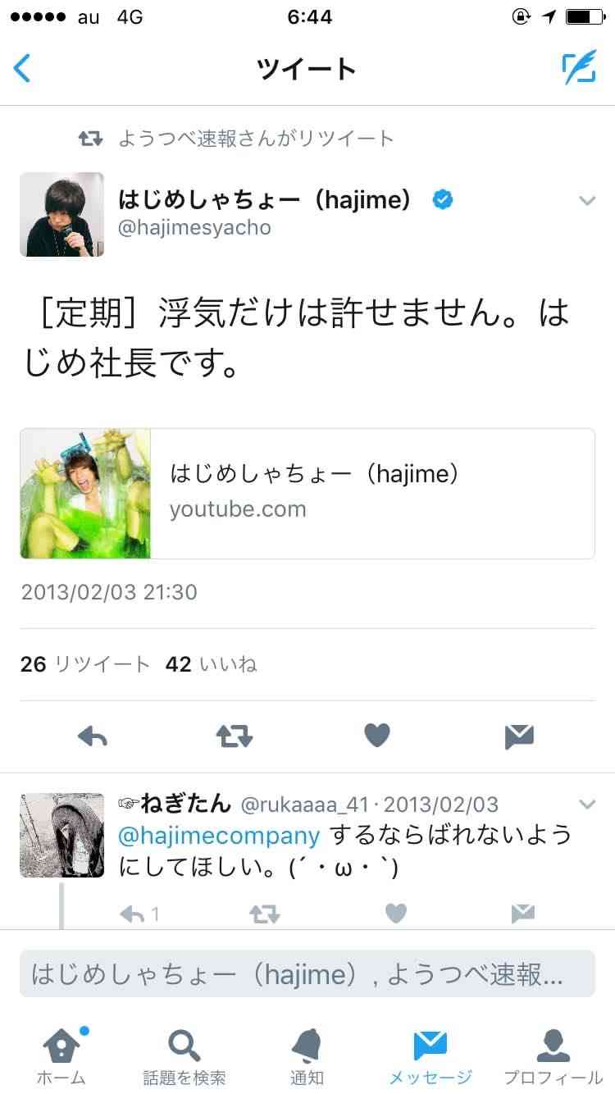View the 26 リツイート list

[x=85, y=664]
